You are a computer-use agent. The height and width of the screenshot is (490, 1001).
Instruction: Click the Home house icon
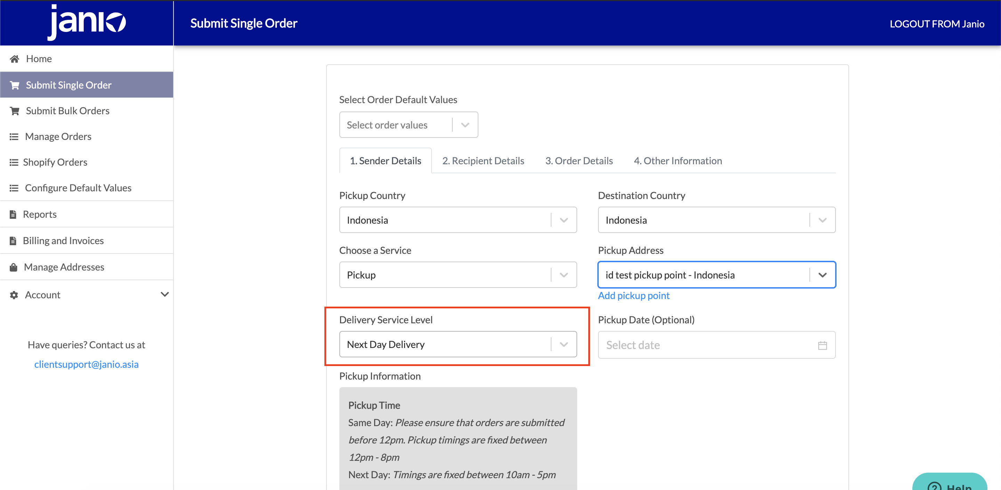tap(14, 59)
